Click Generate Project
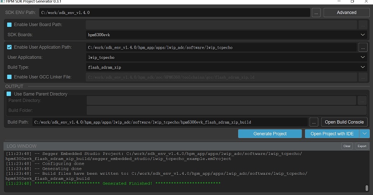The width and height of the screenshot is (373, 195). click(x=270, y=134)
